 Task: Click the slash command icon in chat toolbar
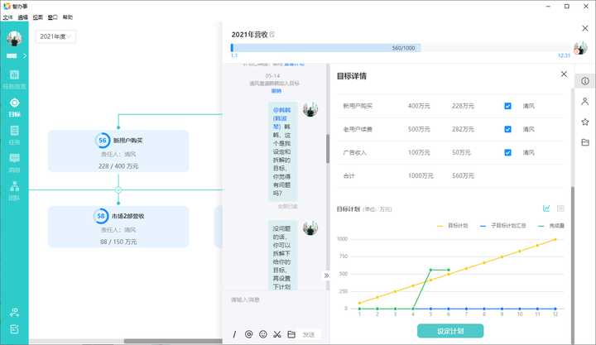234,334
